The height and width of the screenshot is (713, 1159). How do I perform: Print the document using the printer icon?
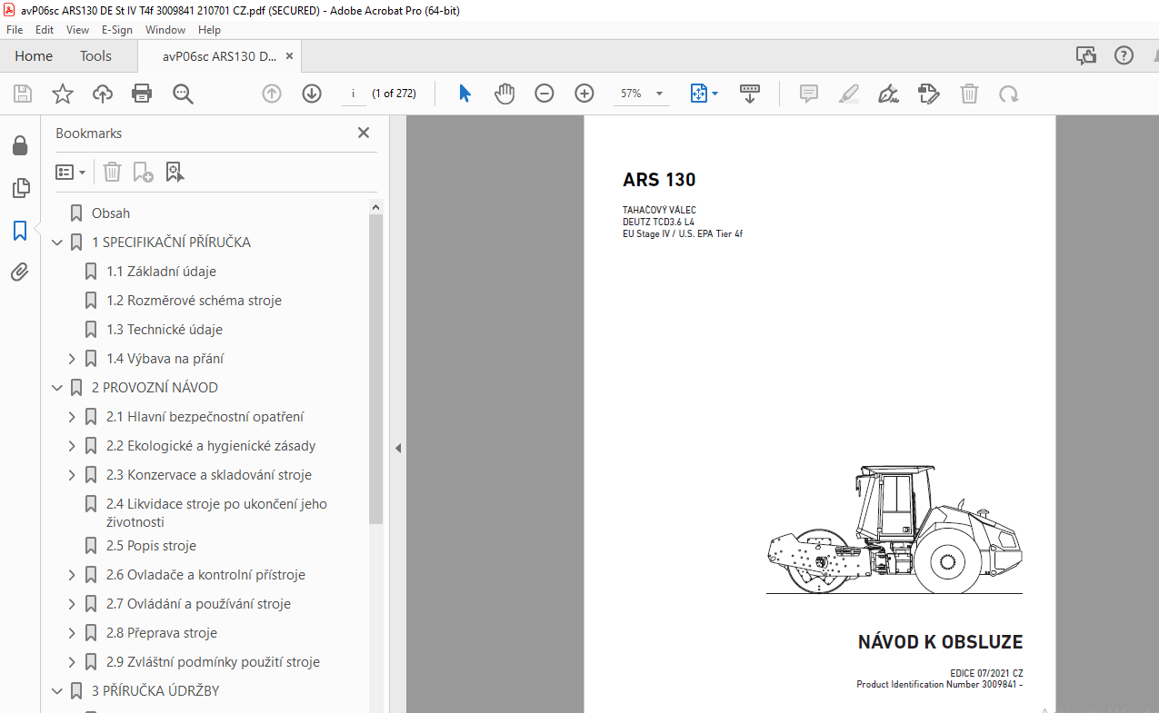point(142,94)
